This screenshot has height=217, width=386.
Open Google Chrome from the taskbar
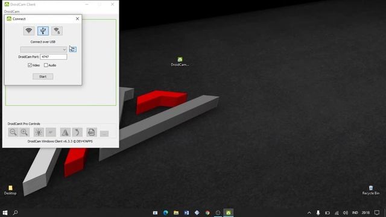(x=207, y=213)
